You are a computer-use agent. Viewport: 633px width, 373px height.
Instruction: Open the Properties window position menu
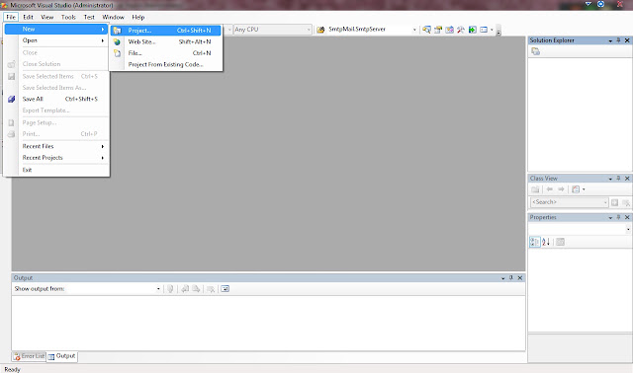click(x=610, y=217)
